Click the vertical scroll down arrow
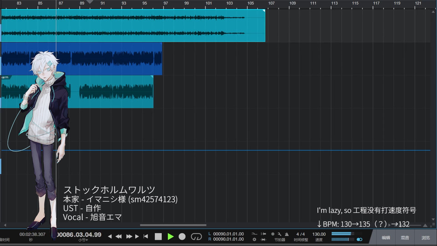 (433, 219)
